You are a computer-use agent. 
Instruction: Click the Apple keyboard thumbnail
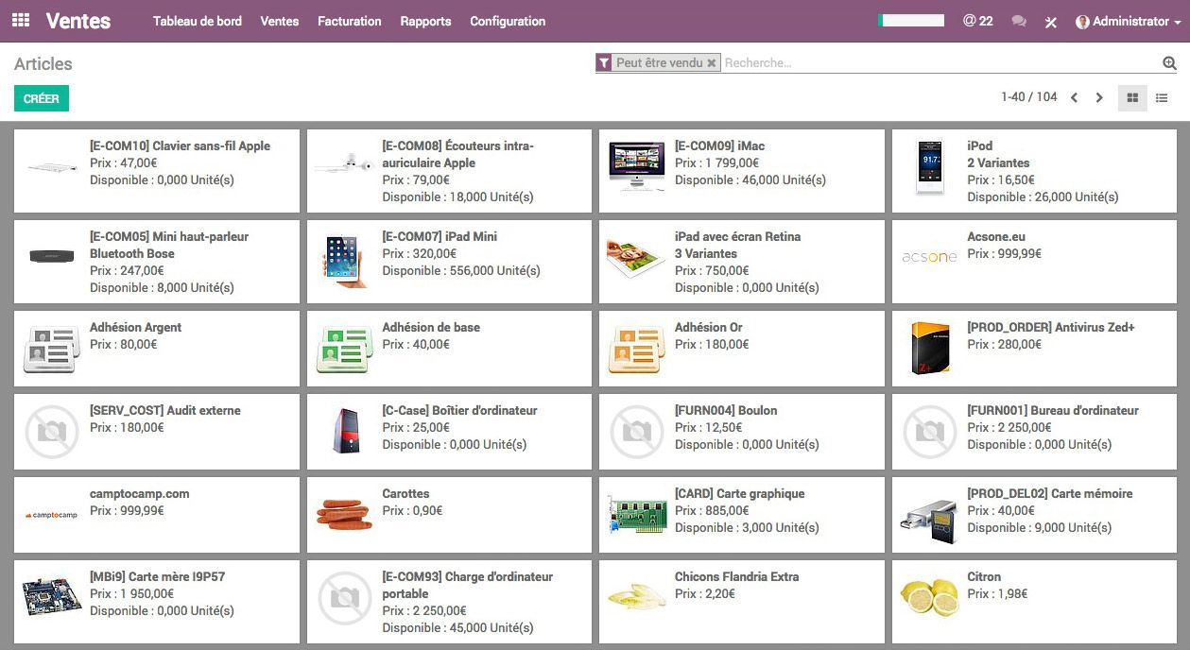tap(53, 166)
